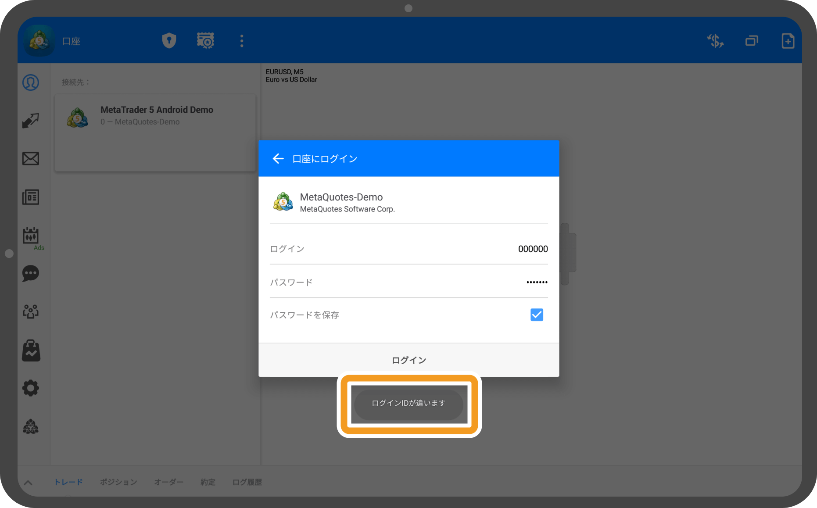Open the chat bubble icon

click(x=31, y=273)
